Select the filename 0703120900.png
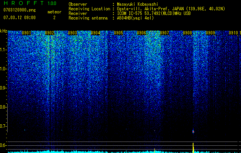 point(20,10)
